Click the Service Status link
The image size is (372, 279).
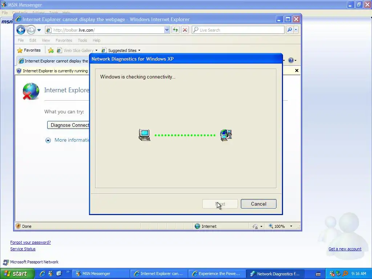23,249
